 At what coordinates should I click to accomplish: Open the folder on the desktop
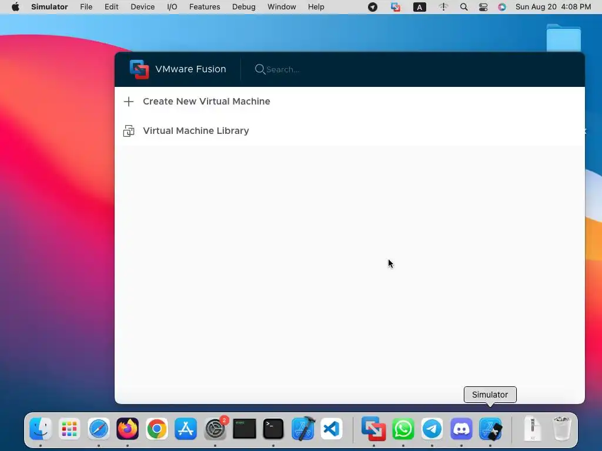click(x=564, y=38)
